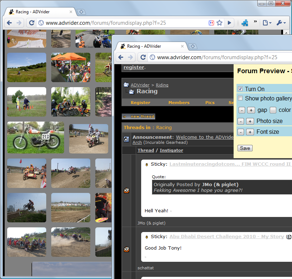Viewport: 292px width, 279px height.
Task: Open the Members menu in forum navbar
Action: pos(179,103)
